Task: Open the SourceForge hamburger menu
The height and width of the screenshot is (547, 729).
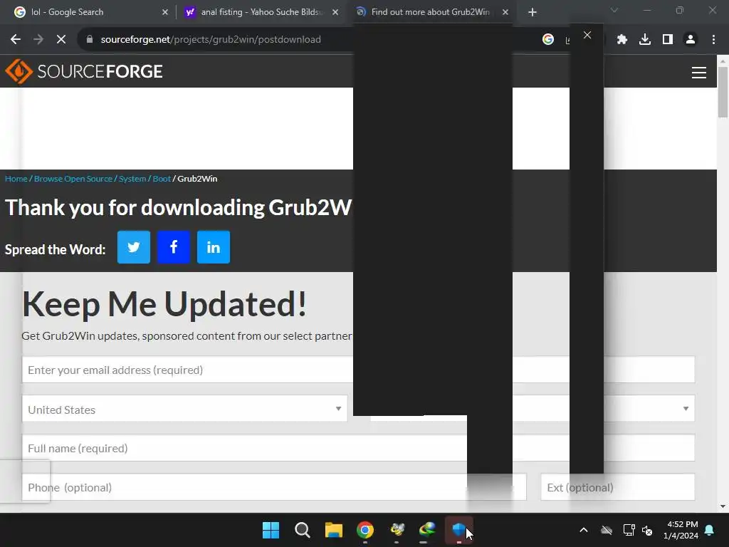Action: pyautogui.click(x=699, y=72)
